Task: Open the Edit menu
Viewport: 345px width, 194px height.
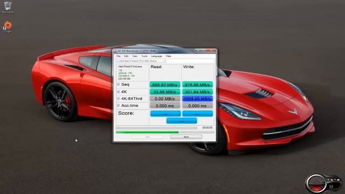Action: pos(126,56)
